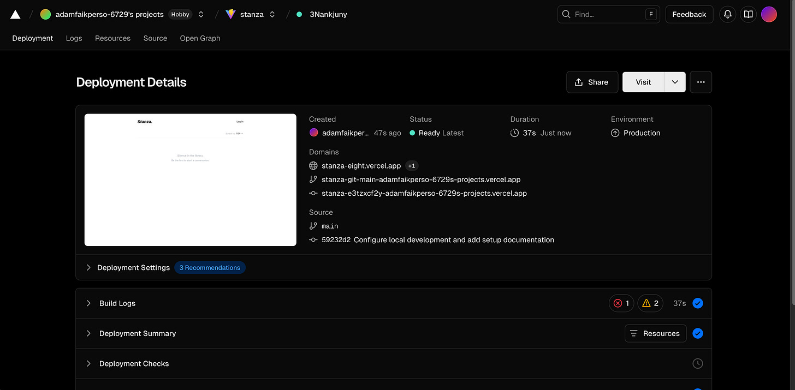Click the clock icon on Deployment Checks
The image size is (795, 390).
click(697, 363)
